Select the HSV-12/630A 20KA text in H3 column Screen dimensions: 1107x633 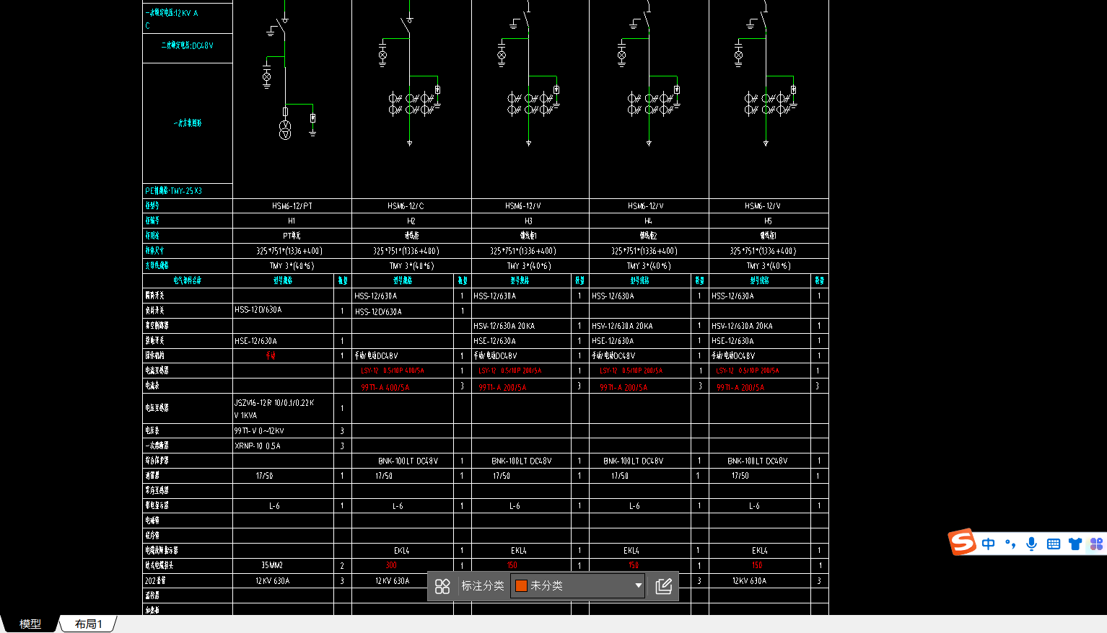point(504,326)
